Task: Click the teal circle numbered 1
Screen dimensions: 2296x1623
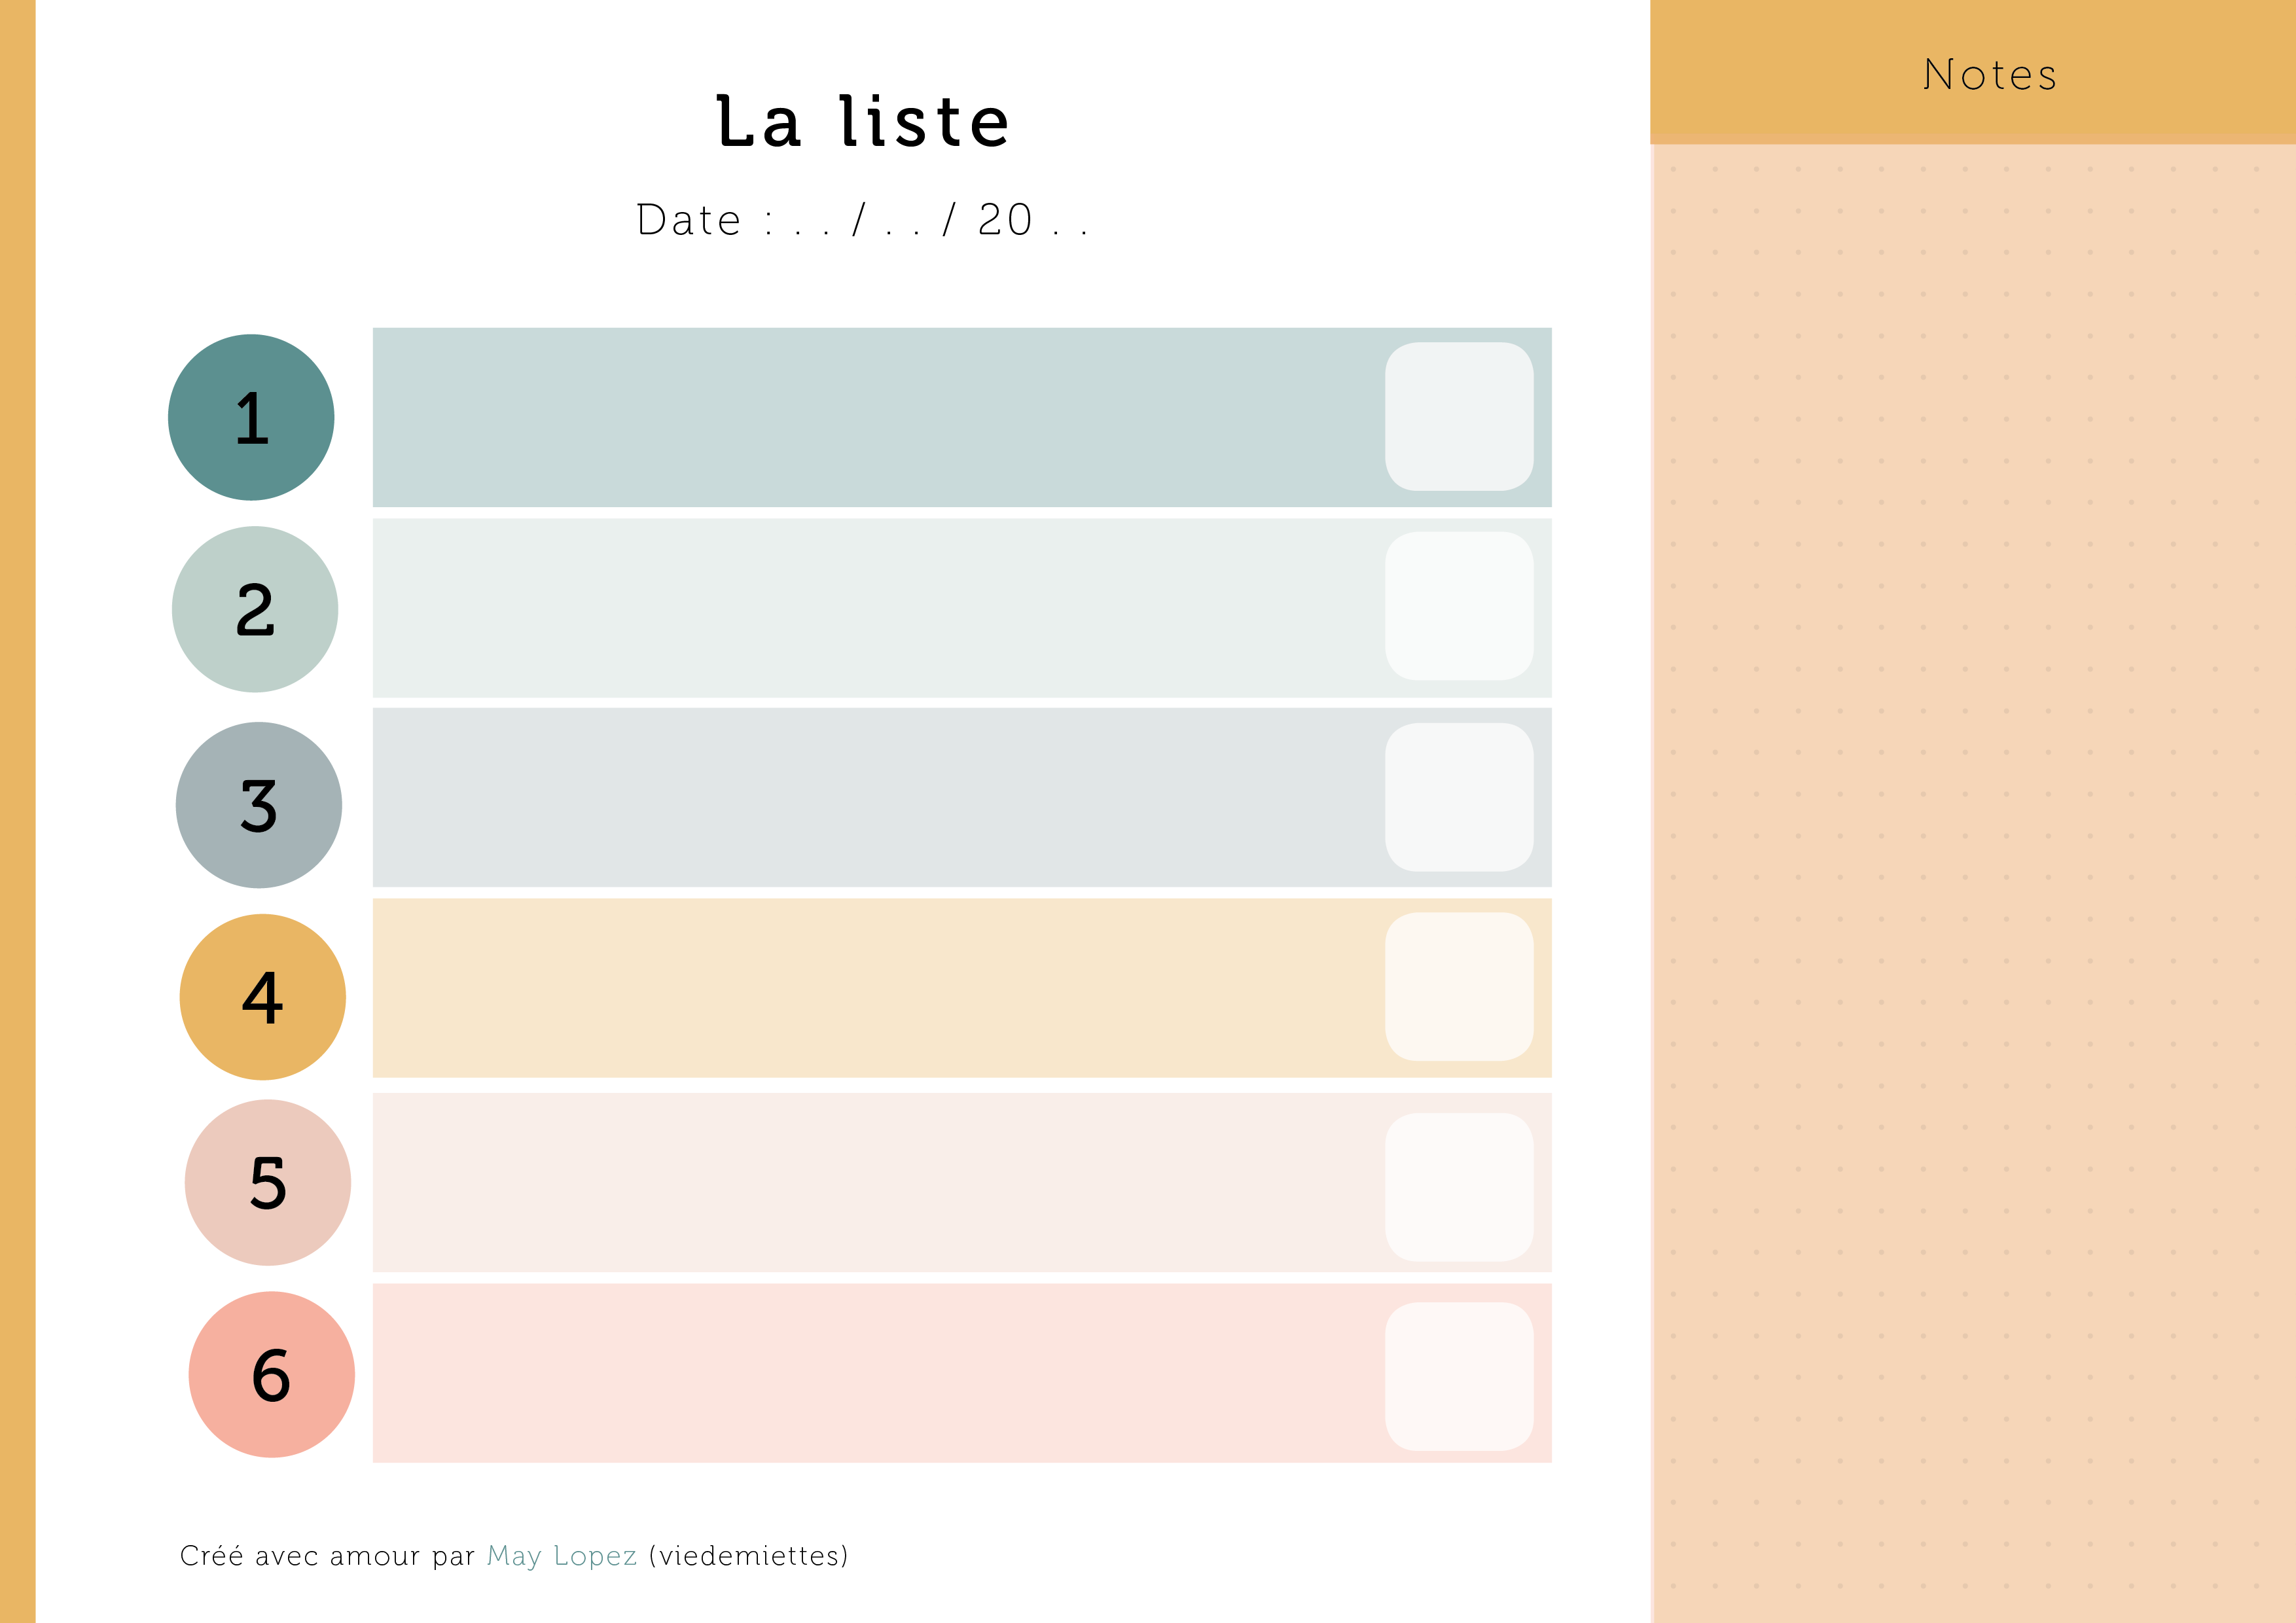Action: point(251,417)
